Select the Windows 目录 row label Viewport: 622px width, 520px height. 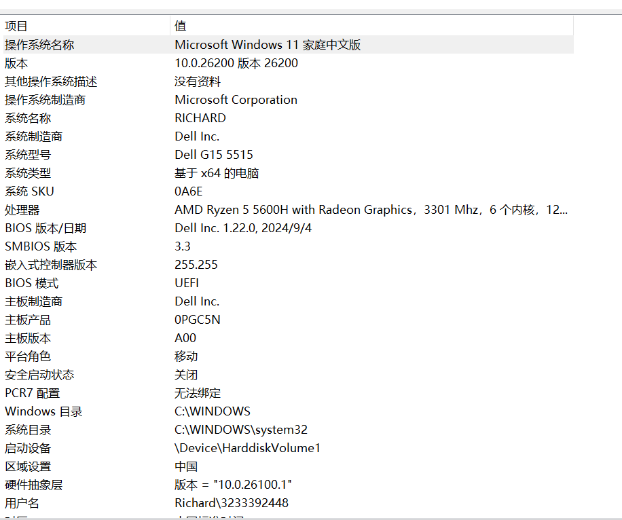[43, 411]
